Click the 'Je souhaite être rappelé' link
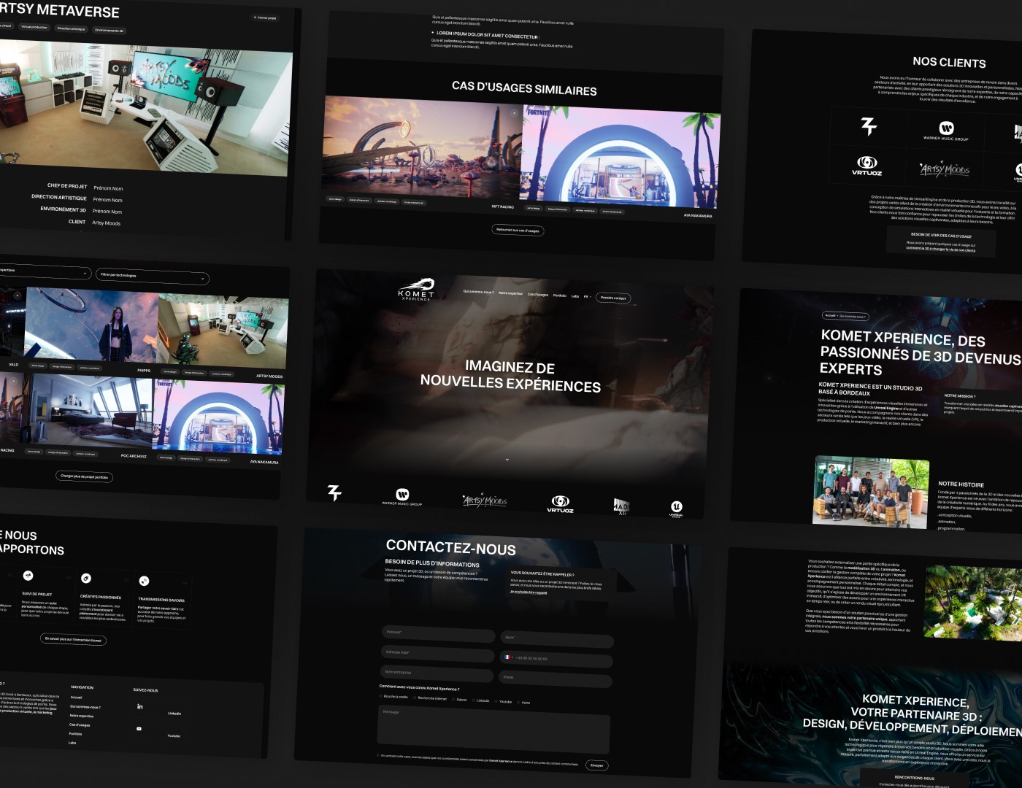 (x=529, y=592)
